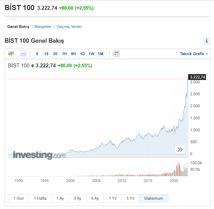Select the Maksimum range button
The width and height of the screenshot is (214, 209).
click(154, 198)
